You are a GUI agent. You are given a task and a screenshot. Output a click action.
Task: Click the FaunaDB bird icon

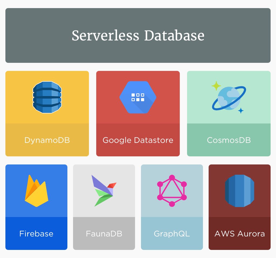tap(104, 191)
